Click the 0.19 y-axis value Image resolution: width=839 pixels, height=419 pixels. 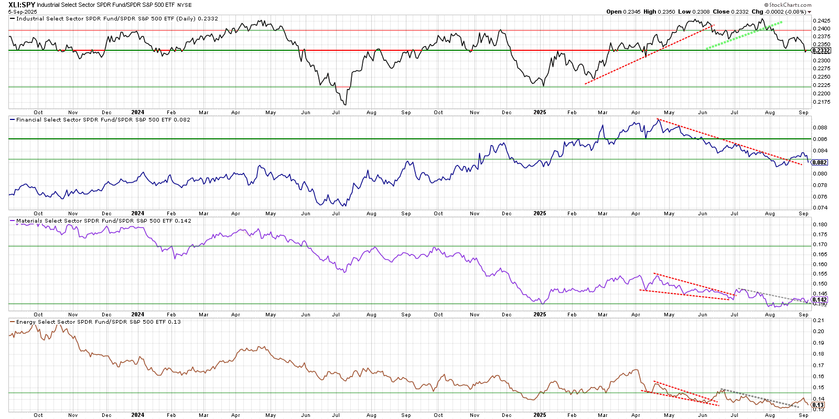click(x=819, y=343)
